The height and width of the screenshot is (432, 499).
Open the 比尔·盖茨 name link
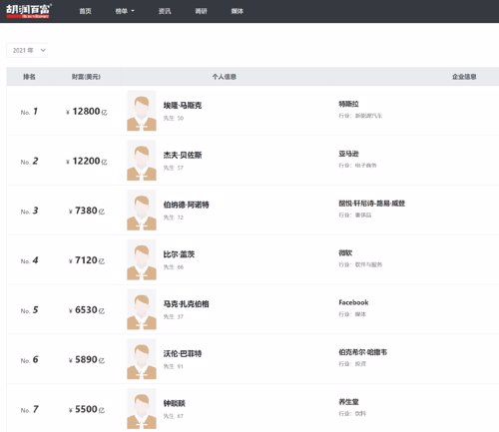tap(179, 254)
